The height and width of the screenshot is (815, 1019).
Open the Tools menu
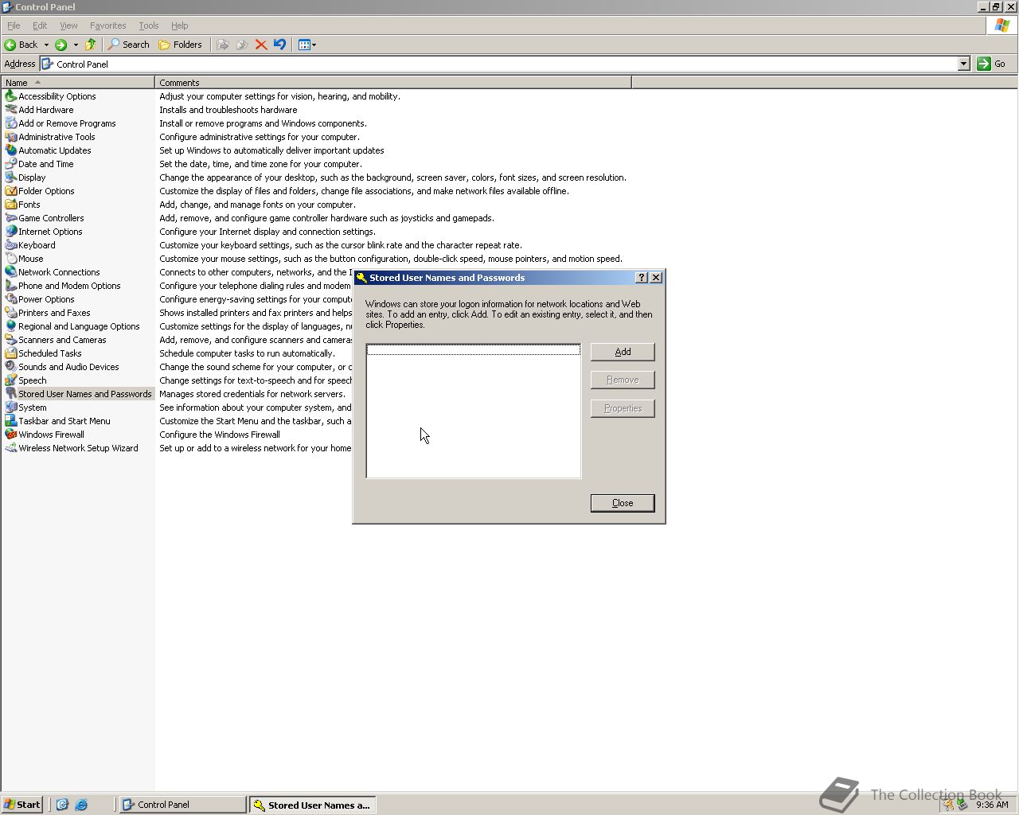click(x=149, y=25)
